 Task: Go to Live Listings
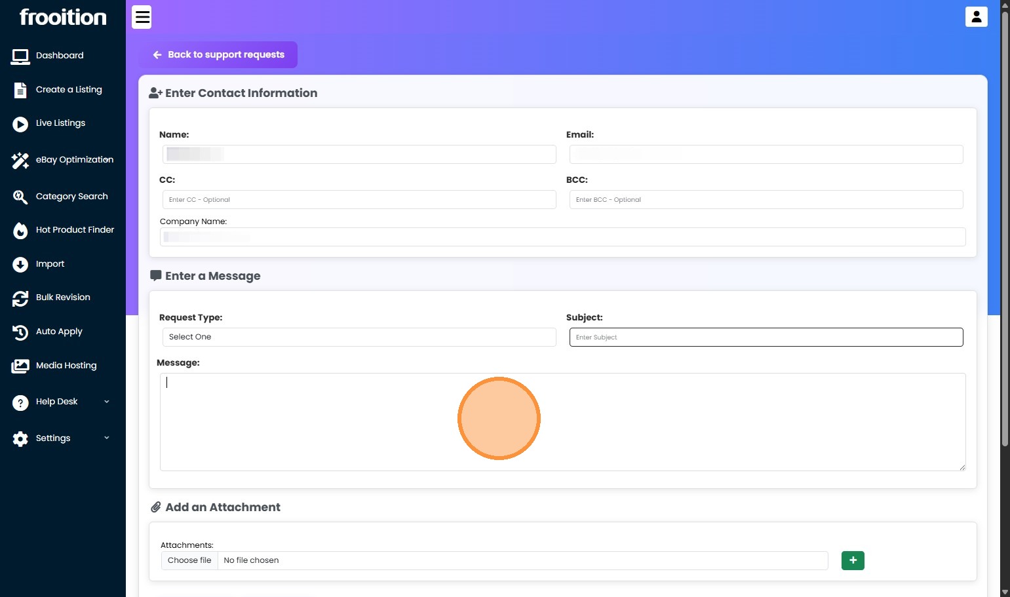[x=60, y=123]
